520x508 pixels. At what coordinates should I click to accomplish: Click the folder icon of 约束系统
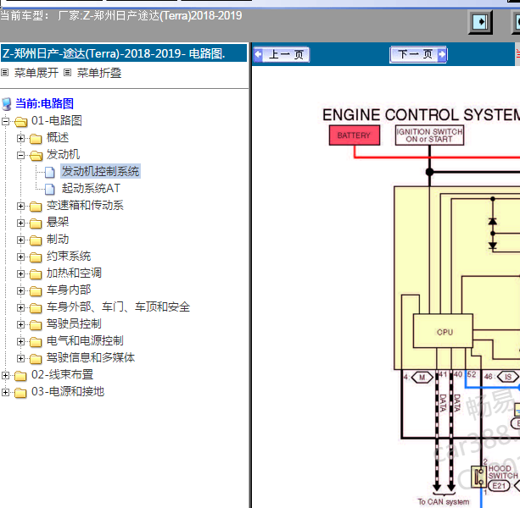pyautogui.click(x=36, y=257)
